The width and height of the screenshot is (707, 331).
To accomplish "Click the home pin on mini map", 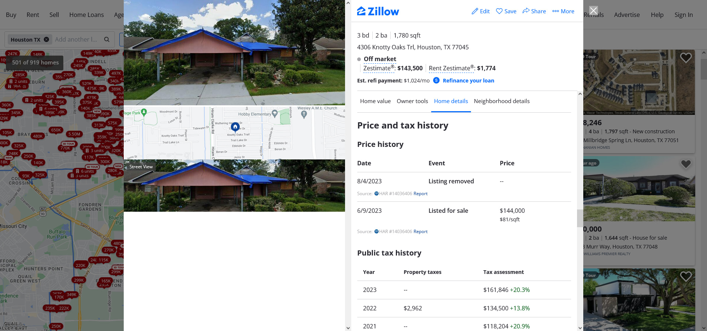I will 235,127.
